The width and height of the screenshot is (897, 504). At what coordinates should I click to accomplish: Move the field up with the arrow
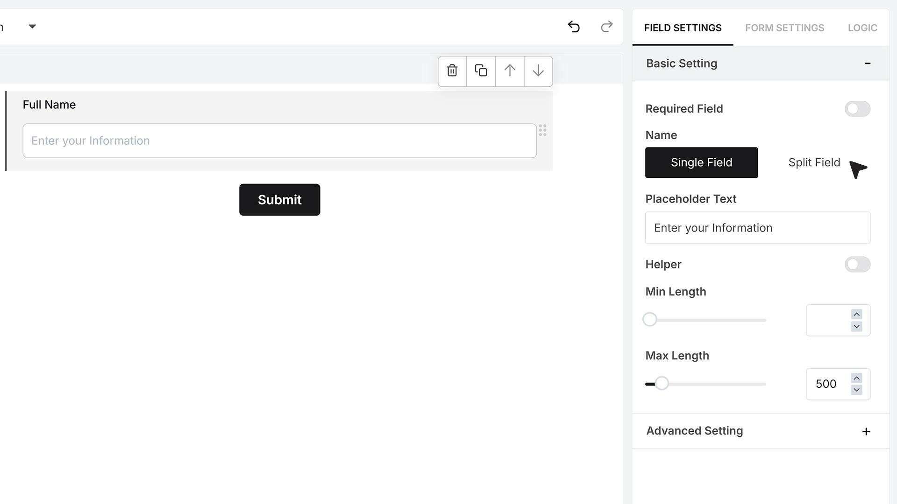tap(510, 71)
